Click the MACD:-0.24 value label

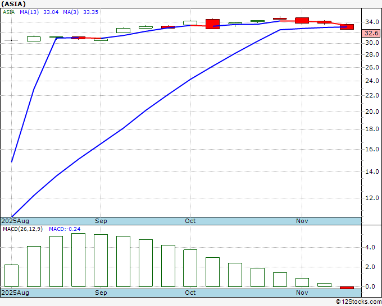coord(65,229)
